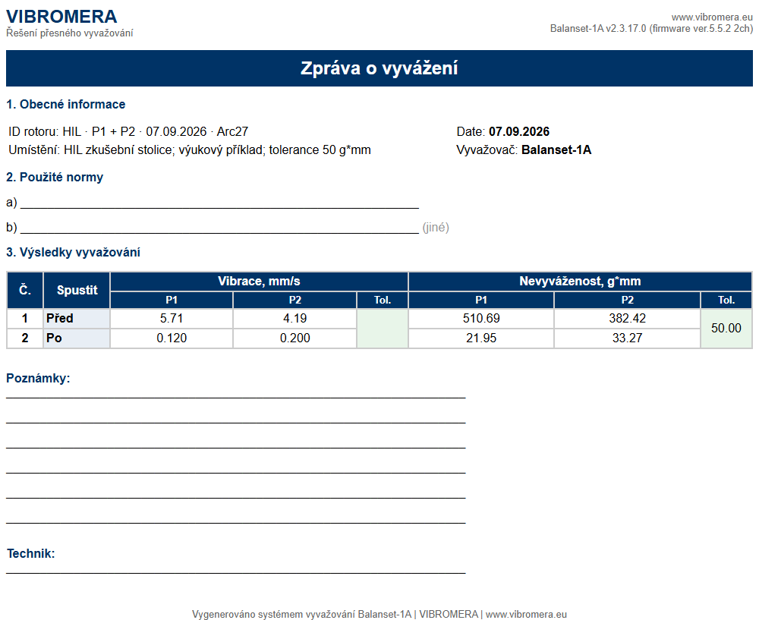759x620 pixels.
Task: Click the 'Č.' table column header
Action: coord(25,291)
